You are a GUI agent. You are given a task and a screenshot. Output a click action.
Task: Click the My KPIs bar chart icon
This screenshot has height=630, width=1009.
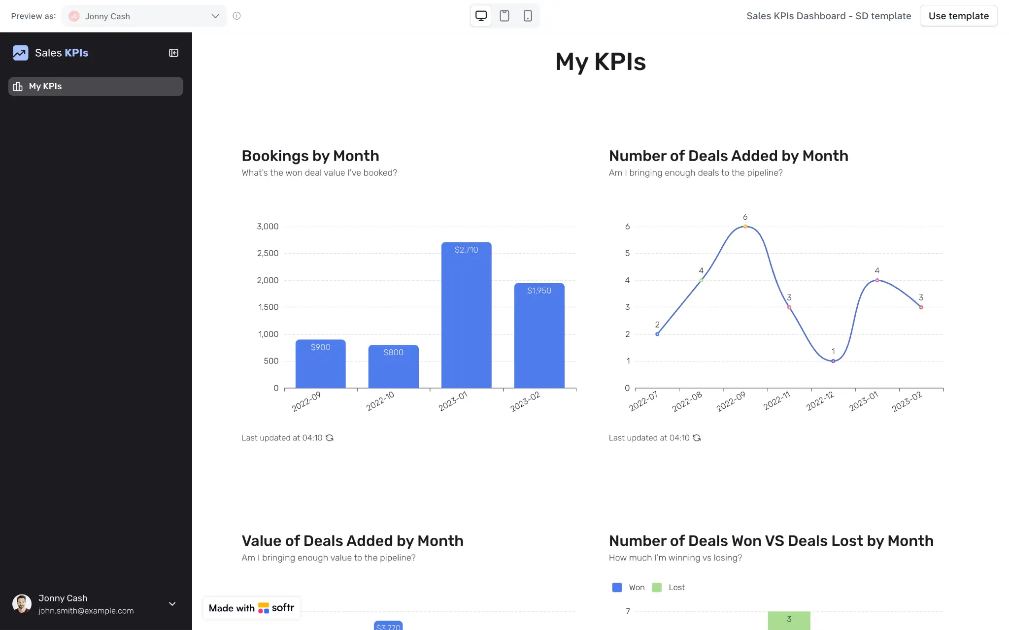(x=18, y=86)
